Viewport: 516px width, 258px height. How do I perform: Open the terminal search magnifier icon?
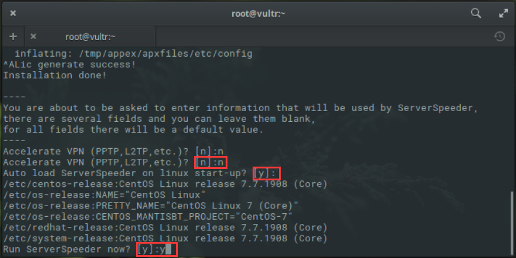click(x=476, y=13)
